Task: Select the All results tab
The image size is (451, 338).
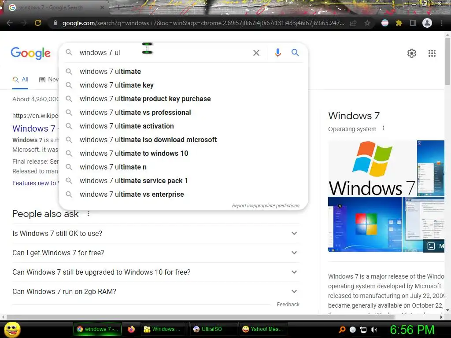Action: [x=20, y=79]
